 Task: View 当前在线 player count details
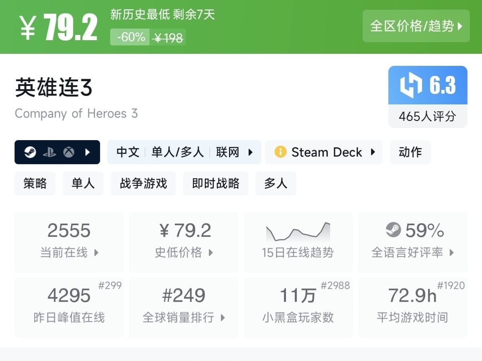69,242
